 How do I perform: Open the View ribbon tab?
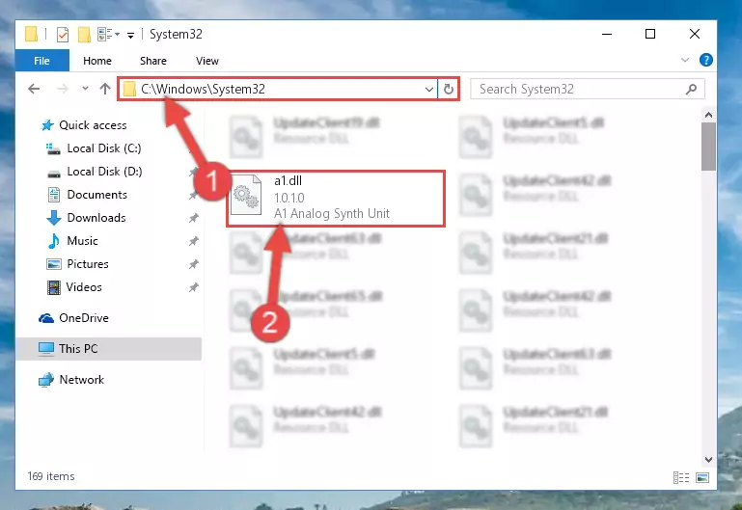pos(207,61)
